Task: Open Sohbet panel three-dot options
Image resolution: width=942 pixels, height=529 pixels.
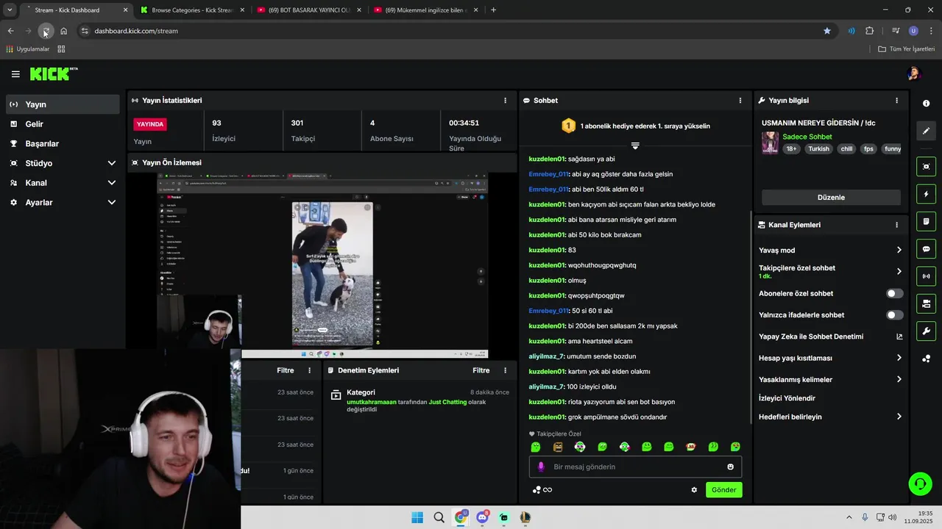Action: [740, 100]
